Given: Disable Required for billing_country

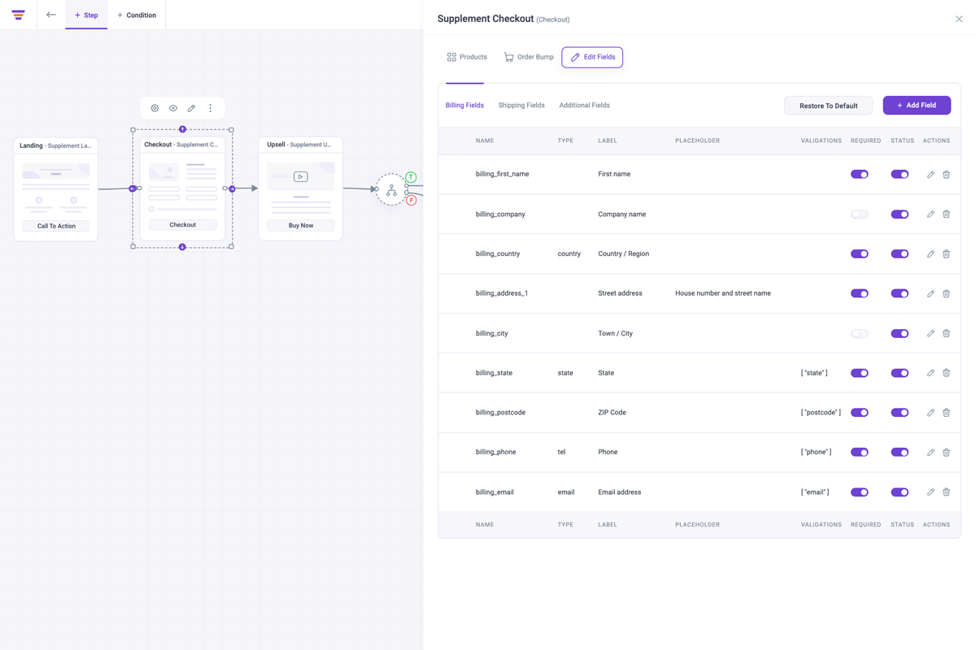Looking at the screenshot, I should (x=860, y=253).
